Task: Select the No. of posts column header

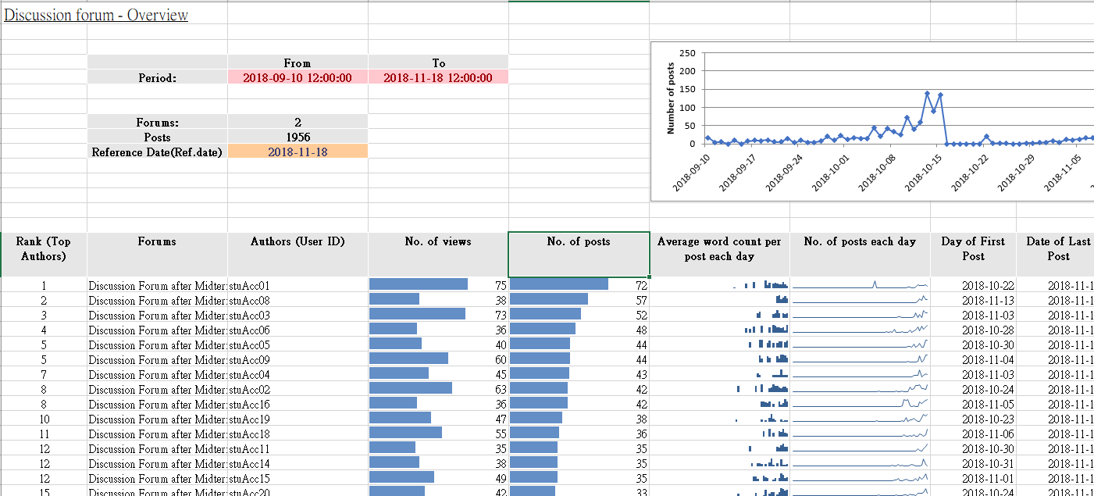Action: (x=579, y=242)
